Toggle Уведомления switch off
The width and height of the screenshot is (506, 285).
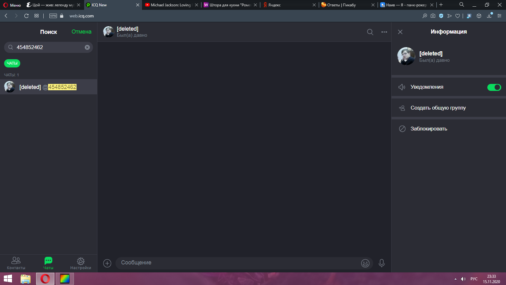pyautogui.click(x=494, y=87)
